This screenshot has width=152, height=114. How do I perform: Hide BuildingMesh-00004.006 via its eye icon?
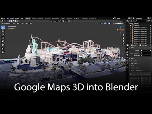pos(150,35)
